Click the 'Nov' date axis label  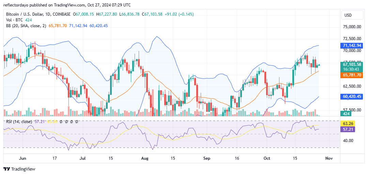pos(329,158)
